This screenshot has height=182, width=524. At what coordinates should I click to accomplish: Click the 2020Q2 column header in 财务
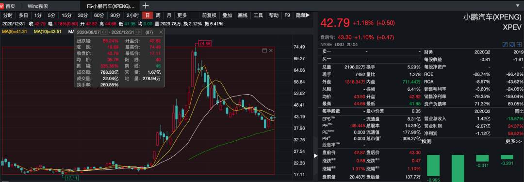click(482, 52)
